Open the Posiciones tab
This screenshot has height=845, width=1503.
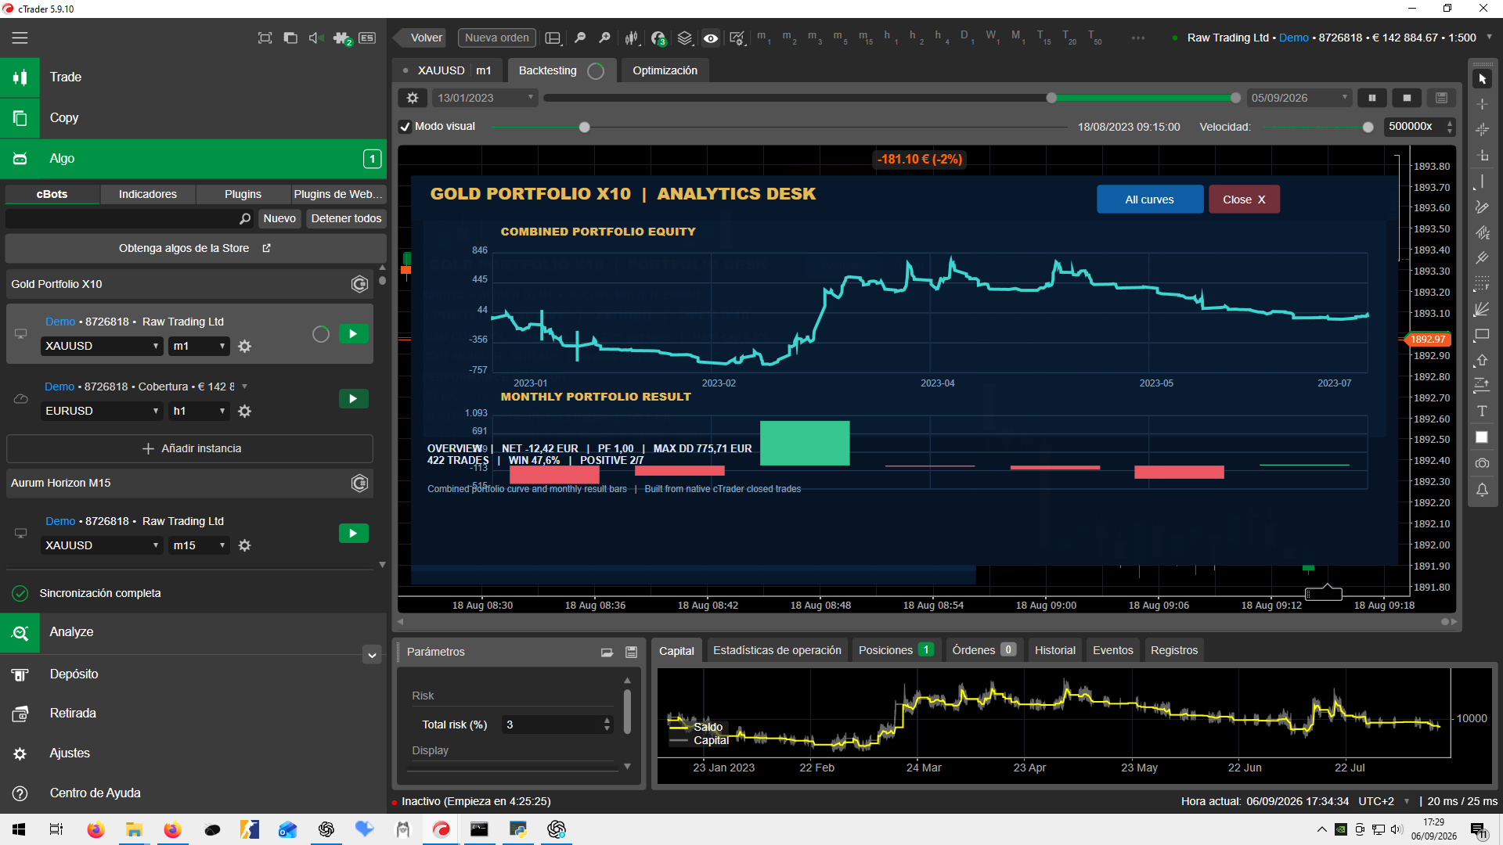point(896,650)
